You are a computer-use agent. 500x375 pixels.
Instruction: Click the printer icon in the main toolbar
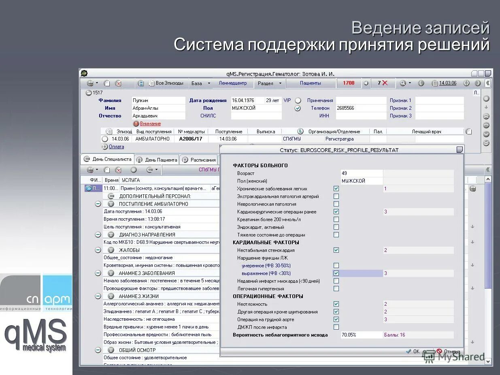90,83
